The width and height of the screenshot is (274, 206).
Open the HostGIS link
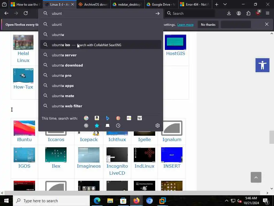pos(176,53)
